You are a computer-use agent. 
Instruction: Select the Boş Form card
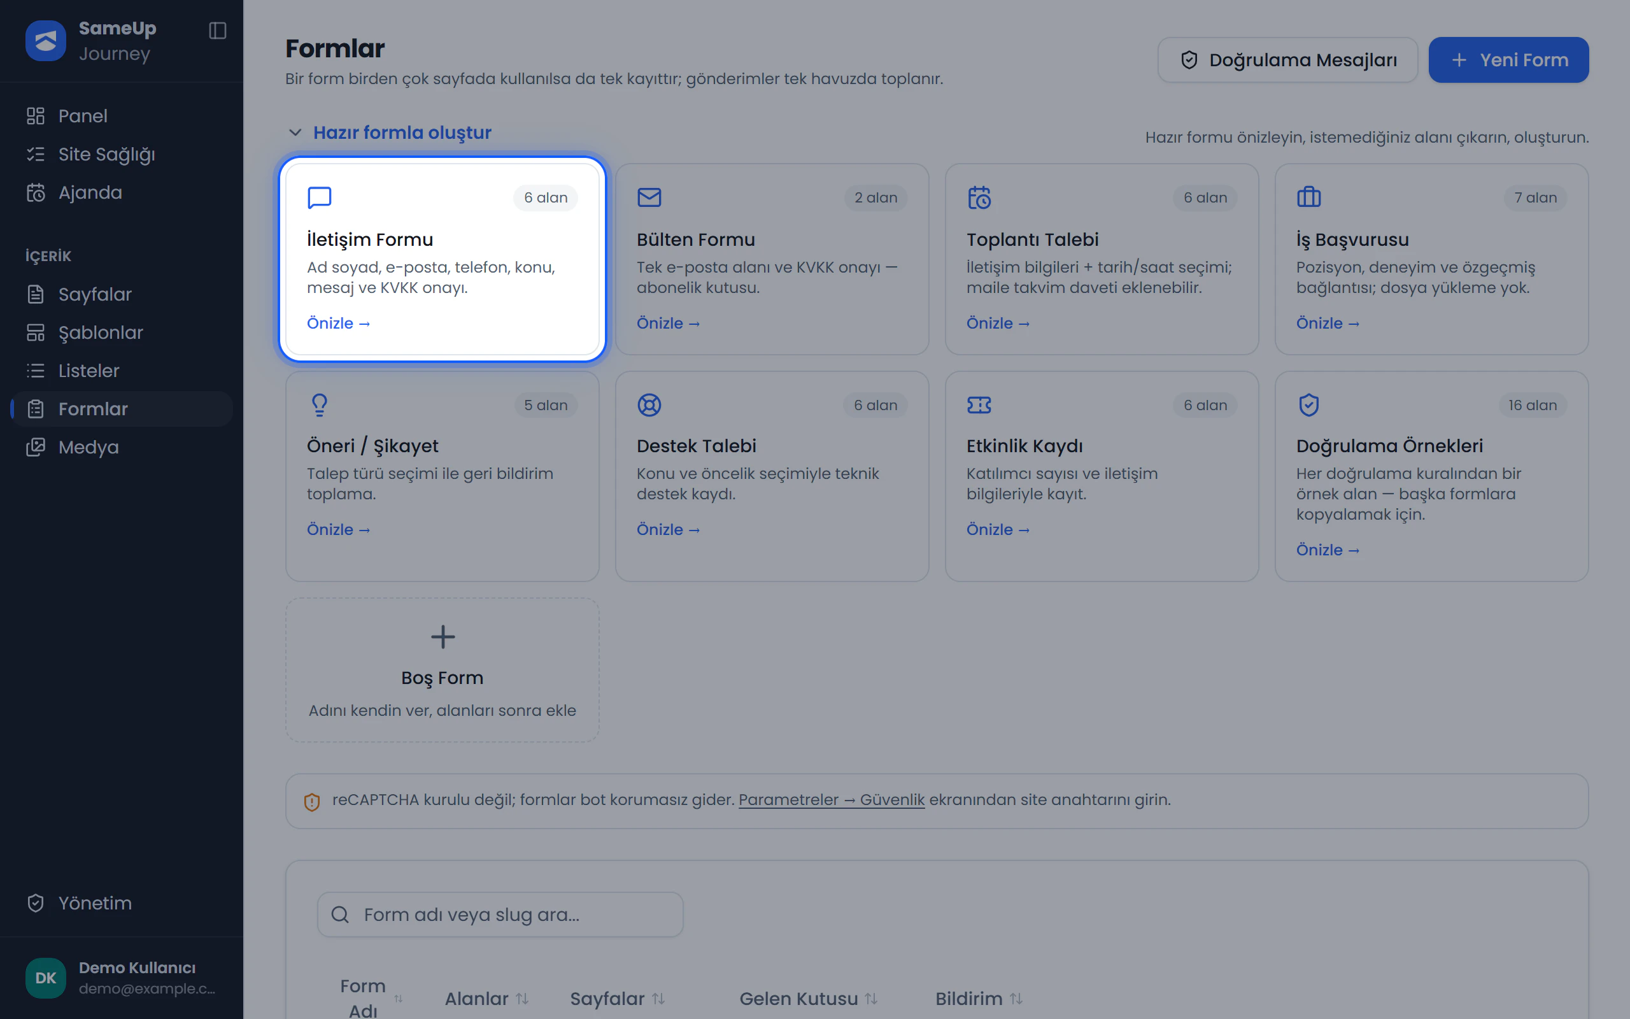coord(443,670)
